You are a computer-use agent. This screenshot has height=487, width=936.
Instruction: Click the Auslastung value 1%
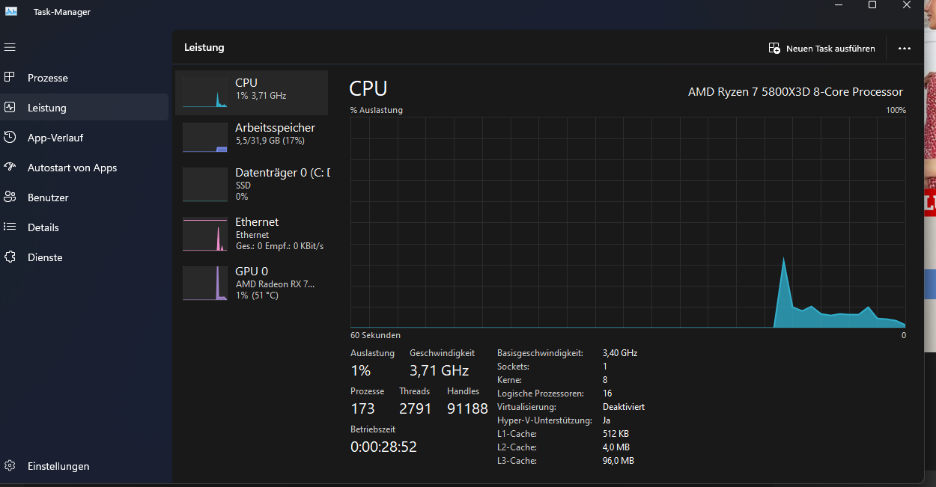[x=360, y=370]
